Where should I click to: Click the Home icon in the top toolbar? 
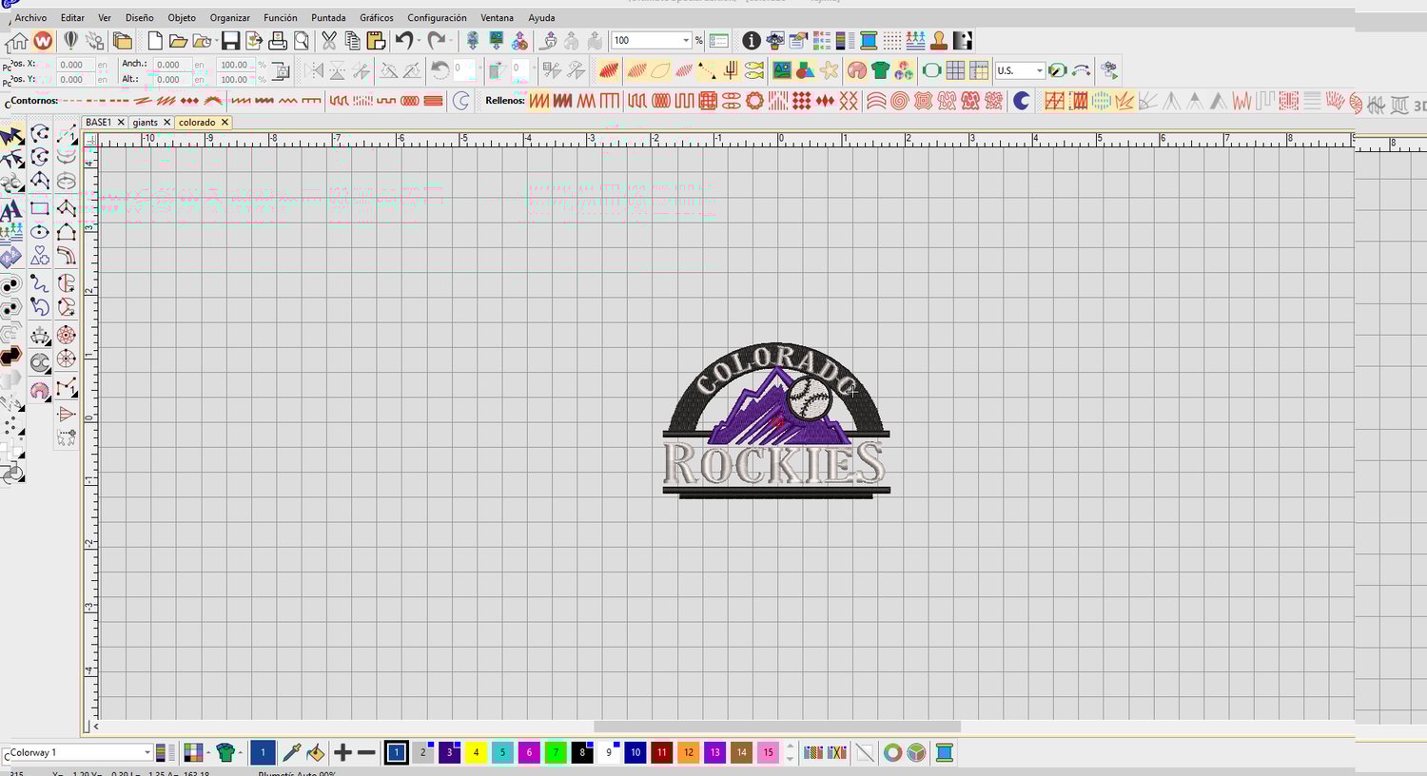tap(17, 41)
